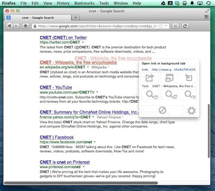
Task: Open Time Machine menu bar icon
Action: tap(208, 3)
